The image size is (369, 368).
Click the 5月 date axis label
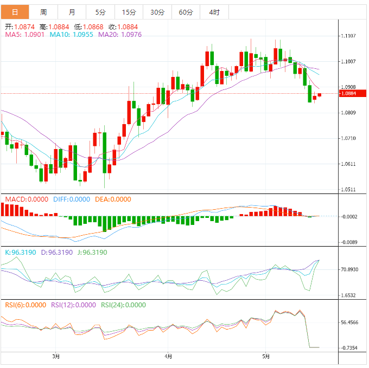pos(266,357)
